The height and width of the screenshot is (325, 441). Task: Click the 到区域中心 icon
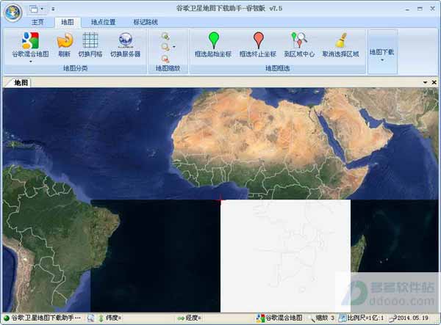(x=299, y=40)
